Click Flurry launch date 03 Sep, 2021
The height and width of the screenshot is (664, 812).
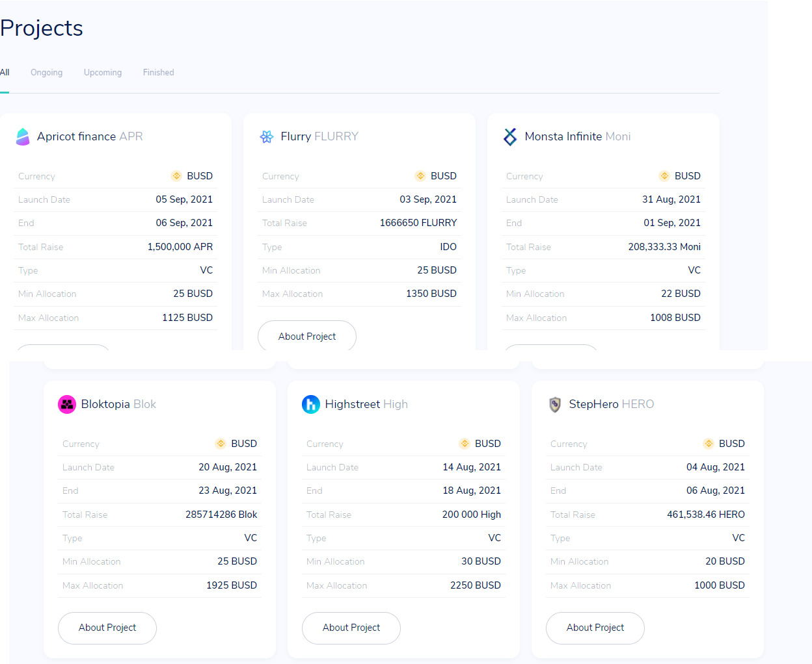(428, 199)
